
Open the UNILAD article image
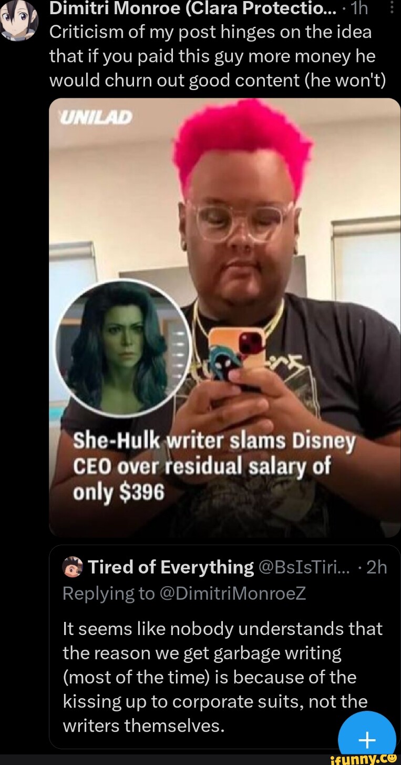(x=225, y=317)
